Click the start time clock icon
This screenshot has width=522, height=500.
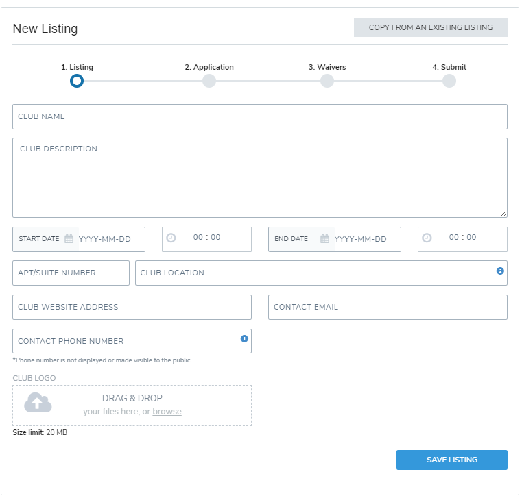pyautogui.click(x=171, y=238)
